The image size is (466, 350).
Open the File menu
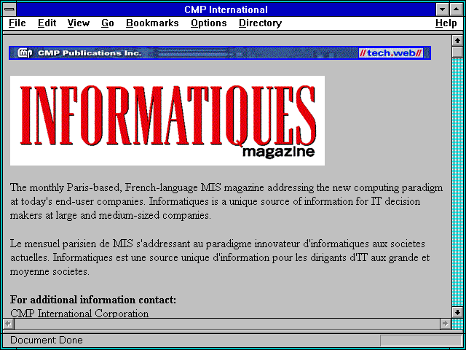point(17,23)
